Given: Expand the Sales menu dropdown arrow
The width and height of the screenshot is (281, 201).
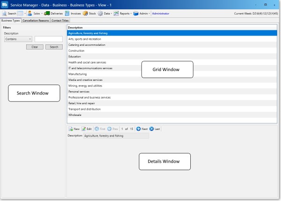Looking at the screenshot, I should pyautogui.click(x=42, y=14).
